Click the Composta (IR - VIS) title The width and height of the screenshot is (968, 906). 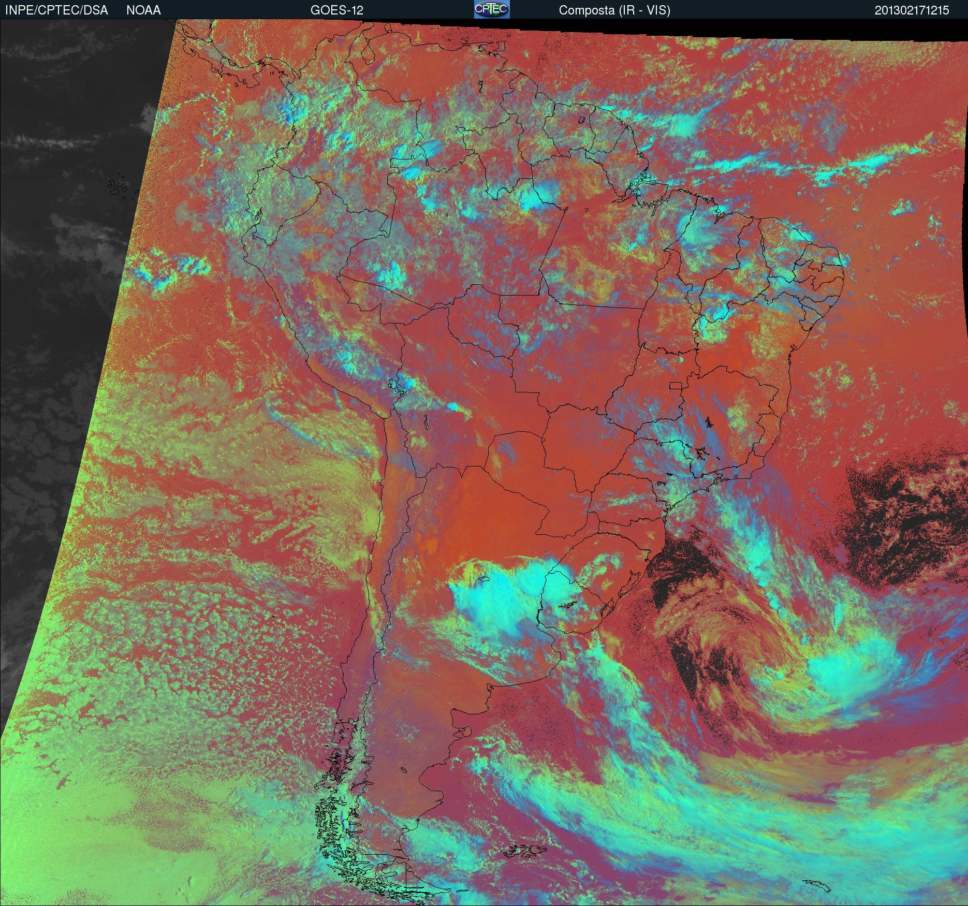pos(614,10)
